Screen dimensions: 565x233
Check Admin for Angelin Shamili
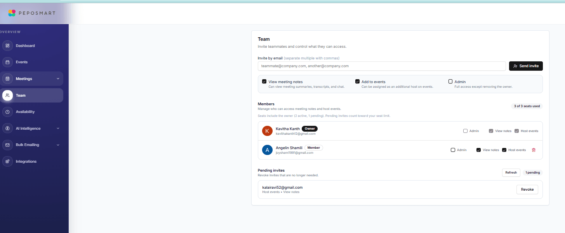coord(453,150)
